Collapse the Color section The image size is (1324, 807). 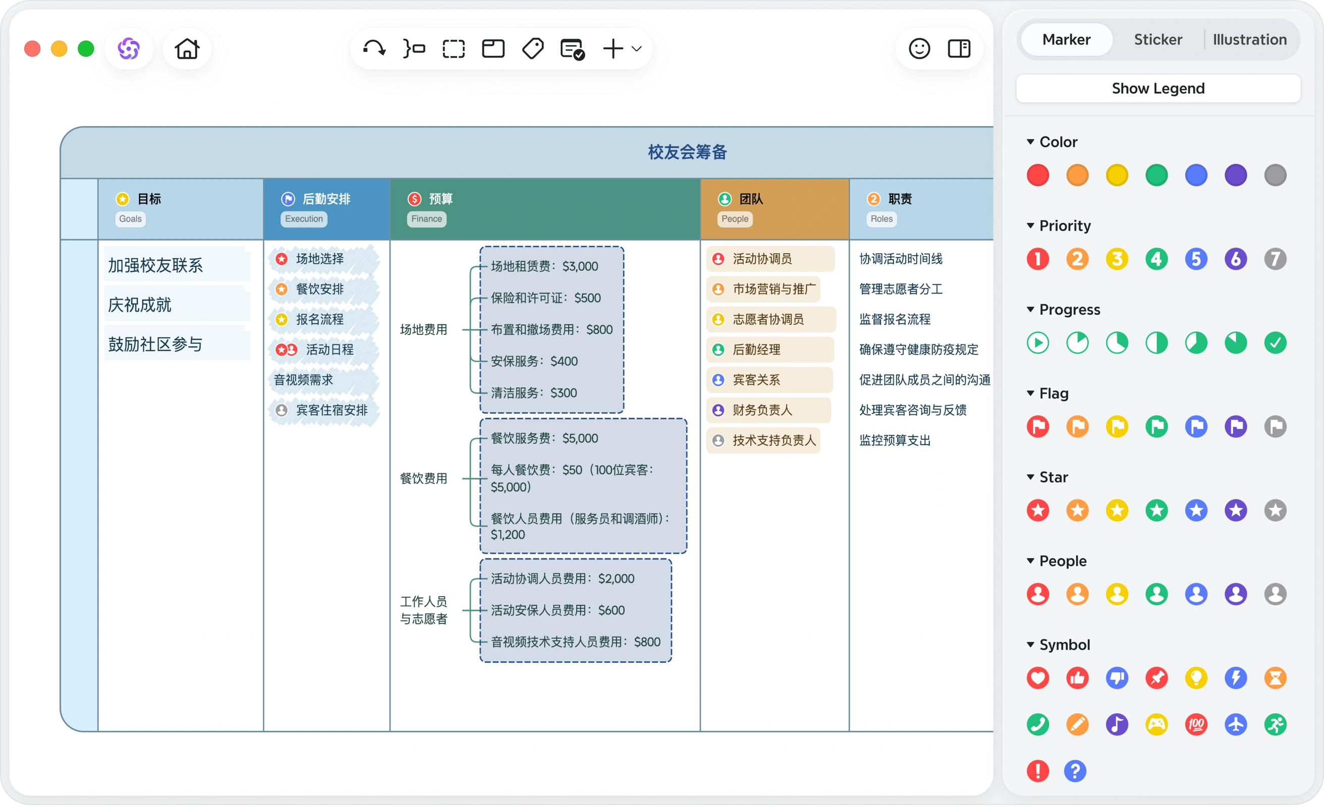[1031, 142]
